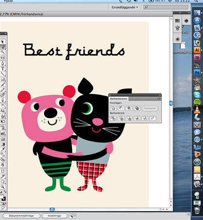
Task: Choose the Line Segment tool
Action: click(3, 74)
